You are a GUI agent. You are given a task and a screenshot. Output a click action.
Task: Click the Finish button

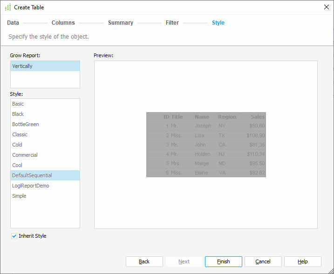click(x=224, y=261)
